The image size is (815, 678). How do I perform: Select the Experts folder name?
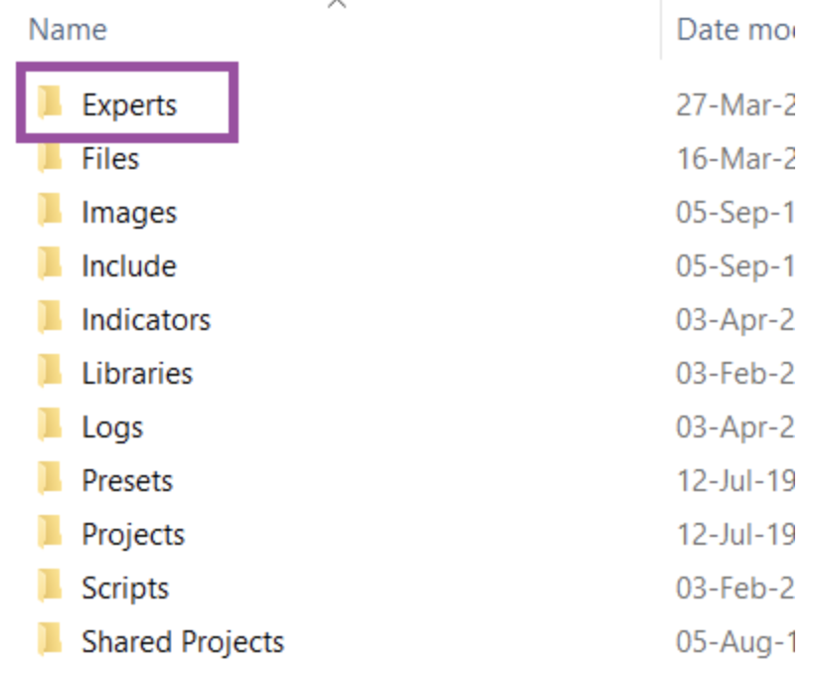click(130, 105)
